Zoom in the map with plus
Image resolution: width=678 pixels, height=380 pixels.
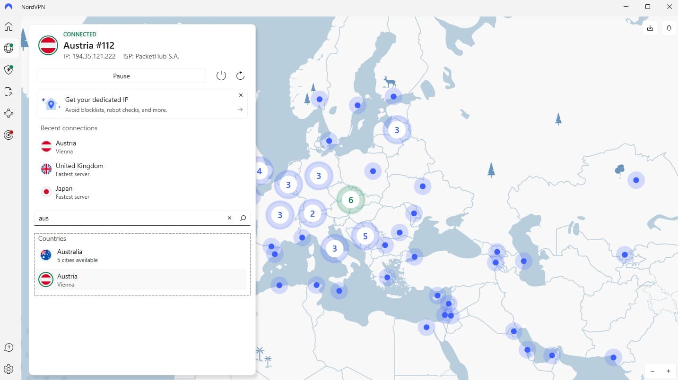coord(669,371)
